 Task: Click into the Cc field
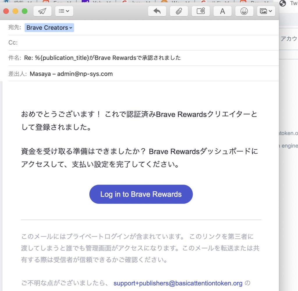143,42
